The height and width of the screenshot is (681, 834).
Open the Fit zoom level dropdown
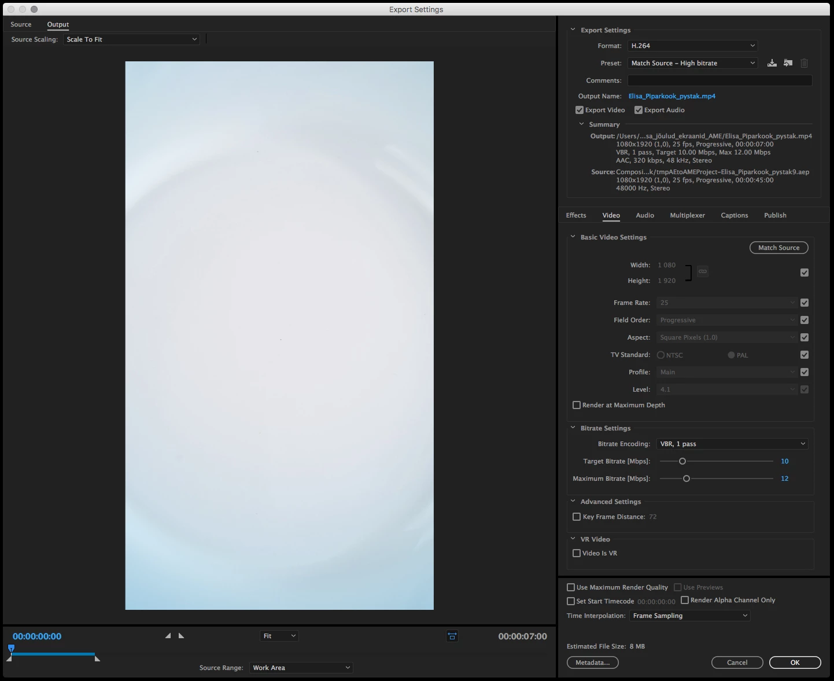click(279, 636)
